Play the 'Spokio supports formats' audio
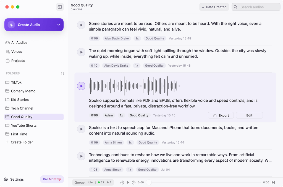This screenshot has width=283, height=187. pos(81,86)
